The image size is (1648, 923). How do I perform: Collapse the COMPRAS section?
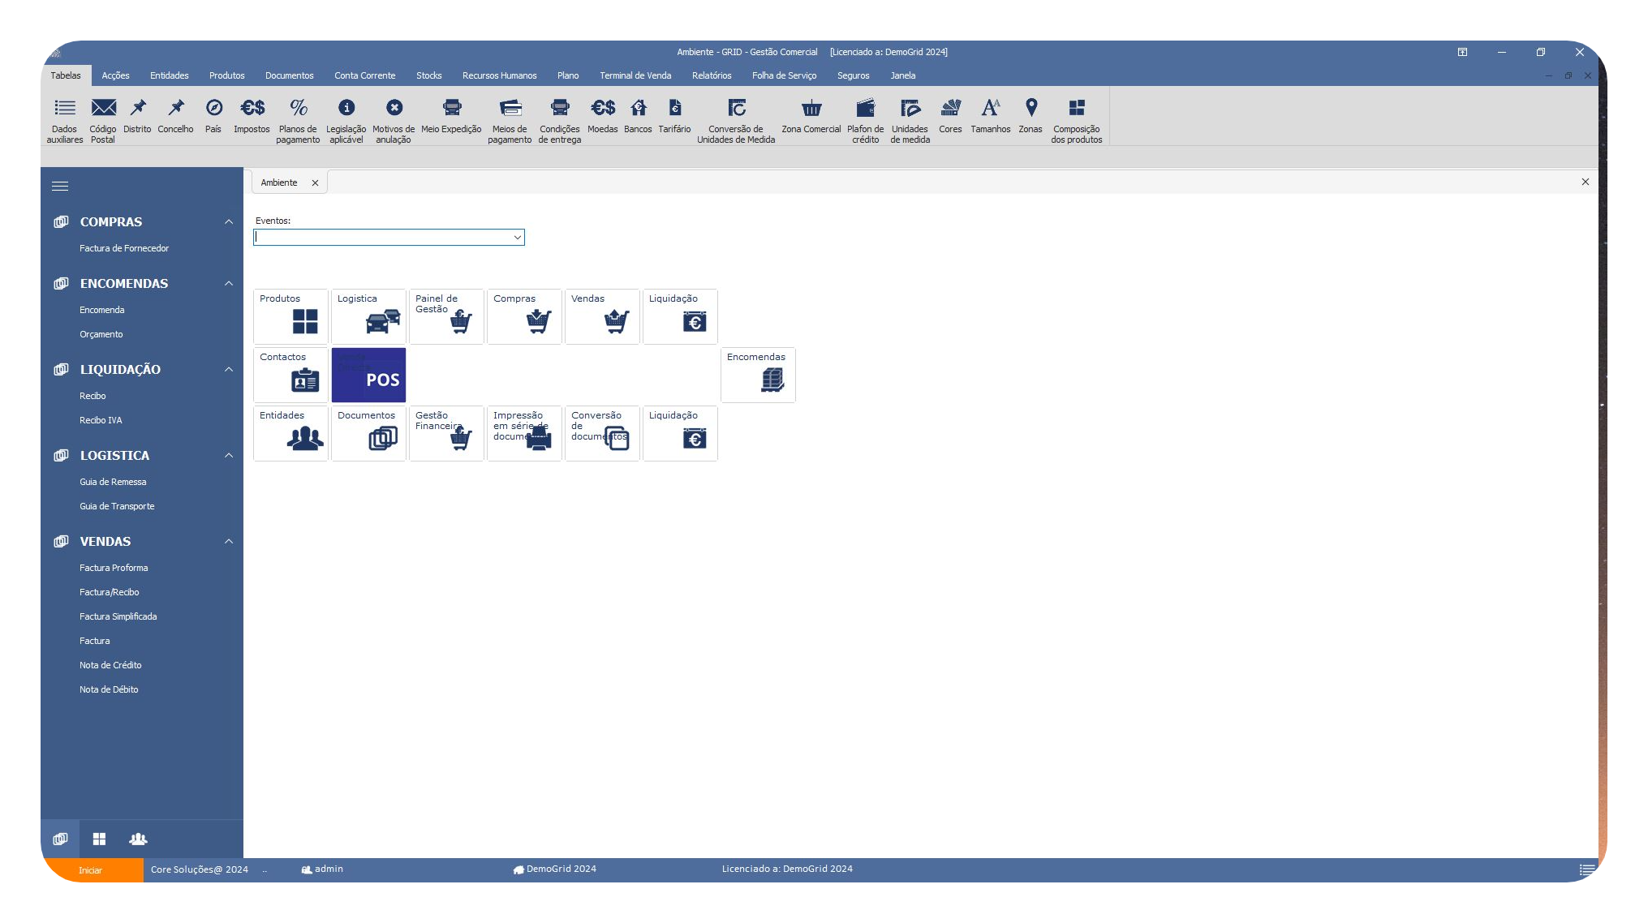[229, 221]
